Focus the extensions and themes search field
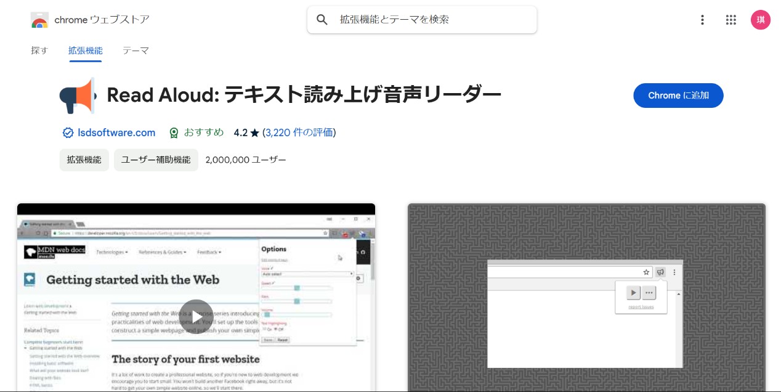This screenshot has height=392, width=781. tap(422, 20)
